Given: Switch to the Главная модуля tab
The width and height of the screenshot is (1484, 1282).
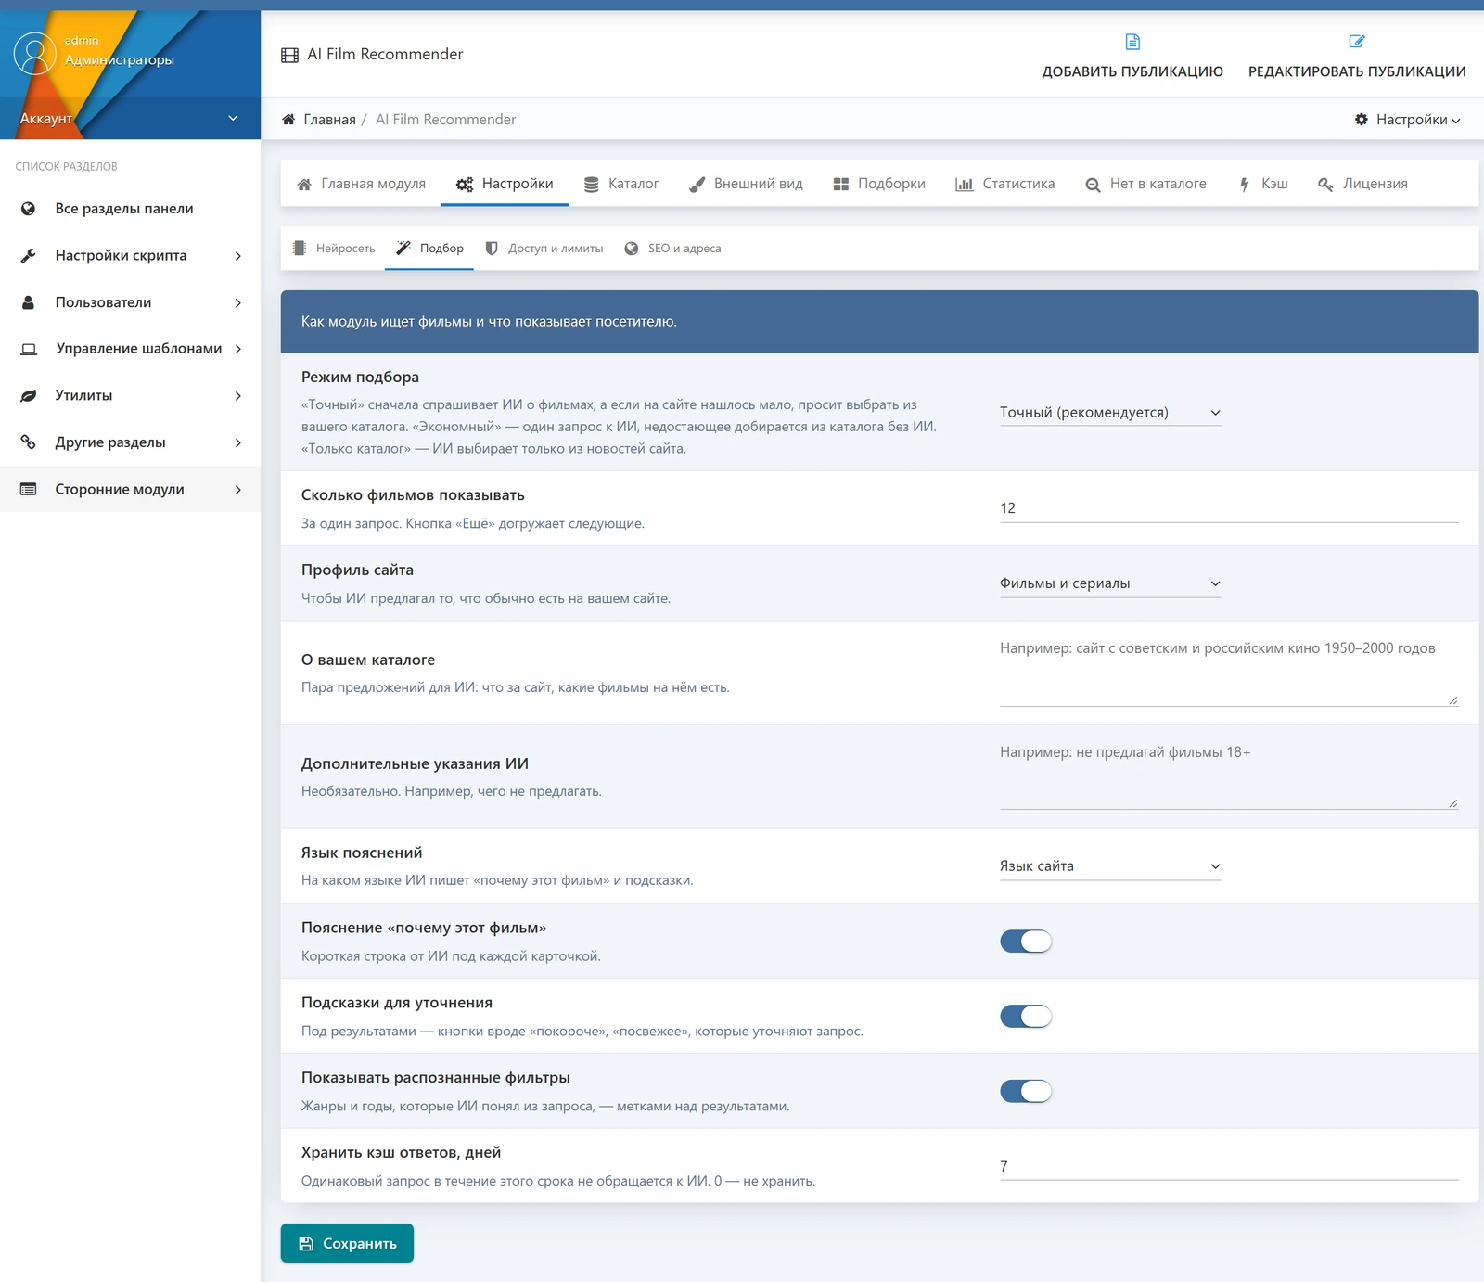Looking at the screenshot, I should [361, 184].
